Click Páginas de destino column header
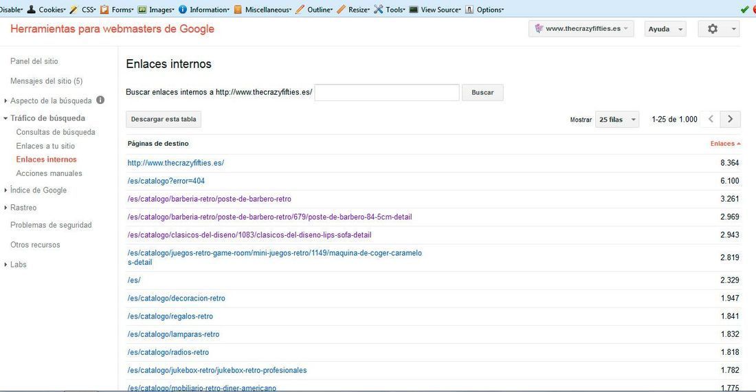This screenshot has height=392, width=756. pos(158,143)
